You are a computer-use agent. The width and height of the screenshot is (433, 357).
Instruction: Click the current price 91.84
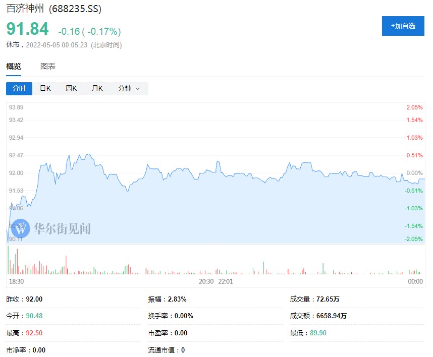[27, 29]
